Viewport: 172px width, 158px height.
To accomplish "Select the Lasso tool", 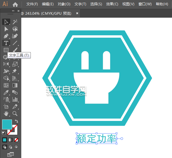I will coord(15,29).
